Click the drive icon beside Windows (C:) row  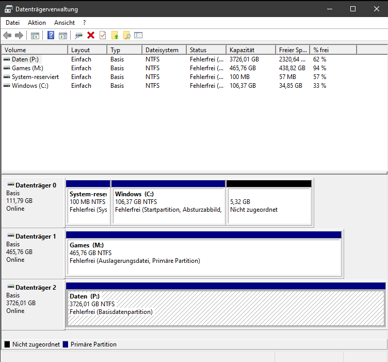tap(7, 86)
